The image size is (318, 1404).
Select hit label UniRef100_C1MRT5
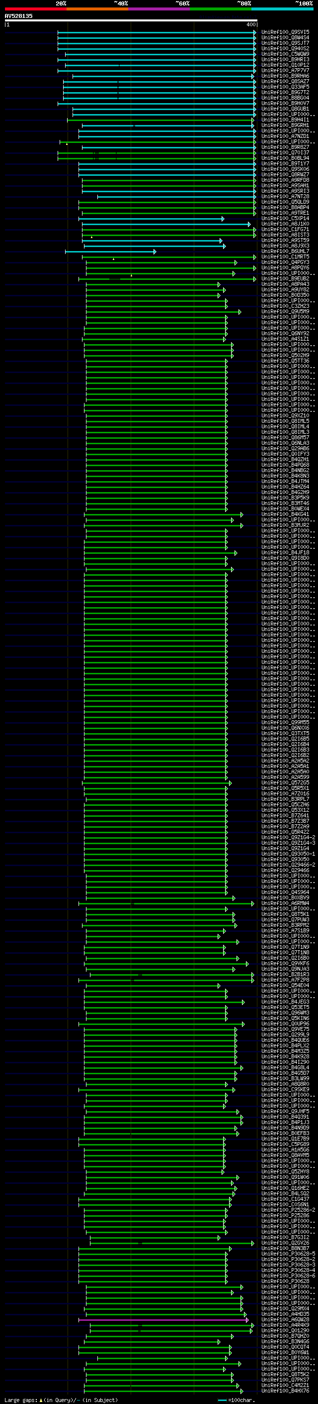285,257
